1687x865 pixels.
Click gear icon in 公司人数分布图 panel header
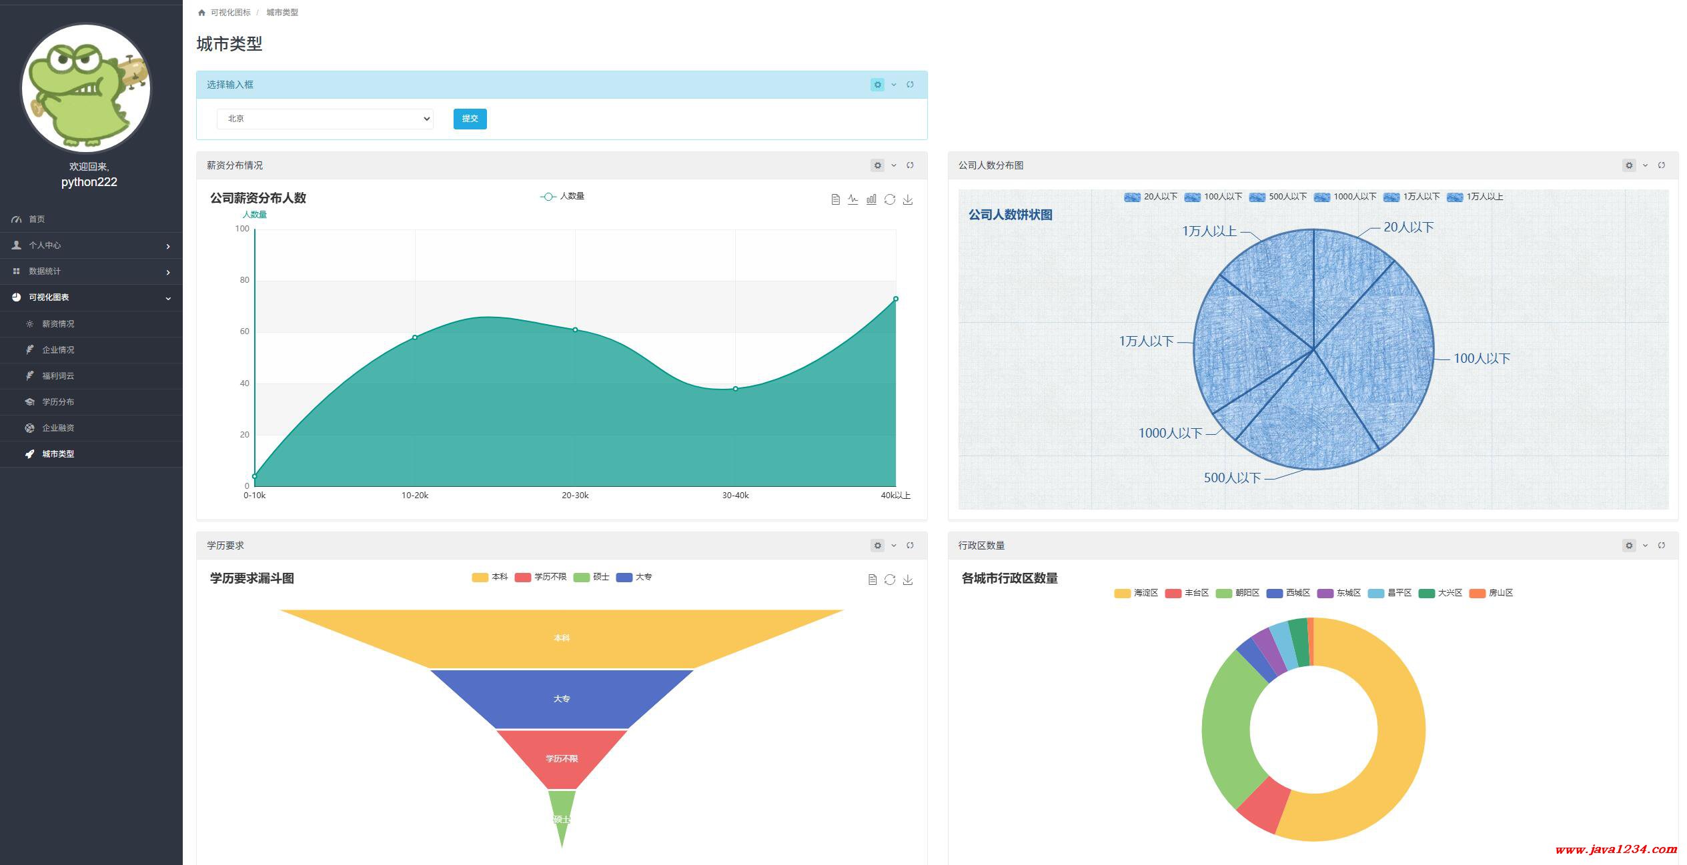pos(1629,165)
